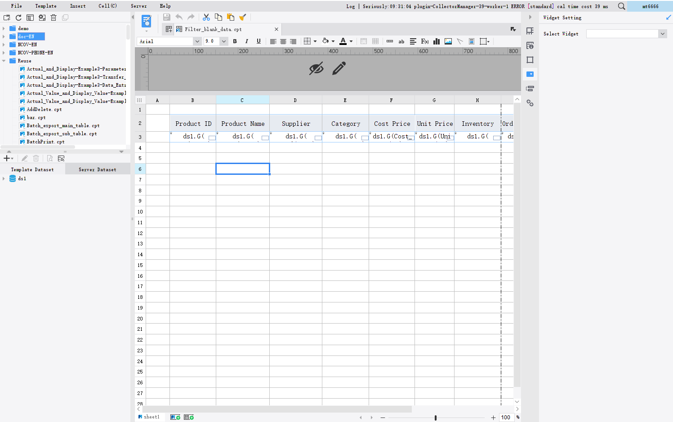Cut the selection with the scissors icon
Viewport: 673px width, 422px height.
(x=206, y=17)
